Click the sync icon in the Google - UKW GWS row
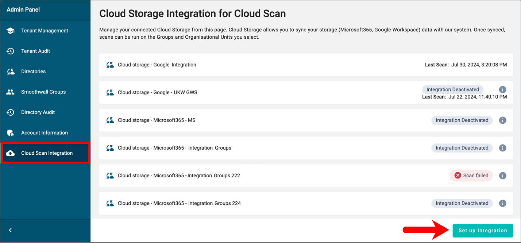521x243 pixels. tap(110, 93)
